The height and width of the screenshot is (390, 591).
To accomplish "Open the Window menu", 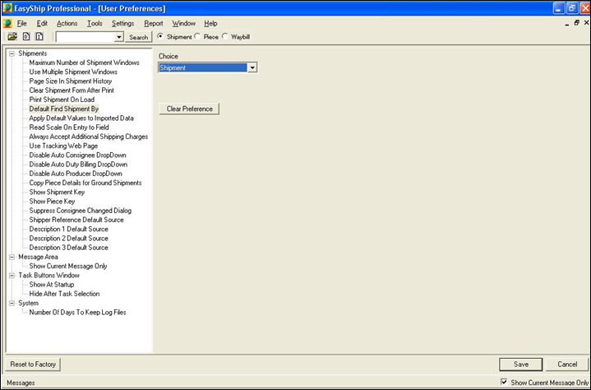I will point(183,23).
